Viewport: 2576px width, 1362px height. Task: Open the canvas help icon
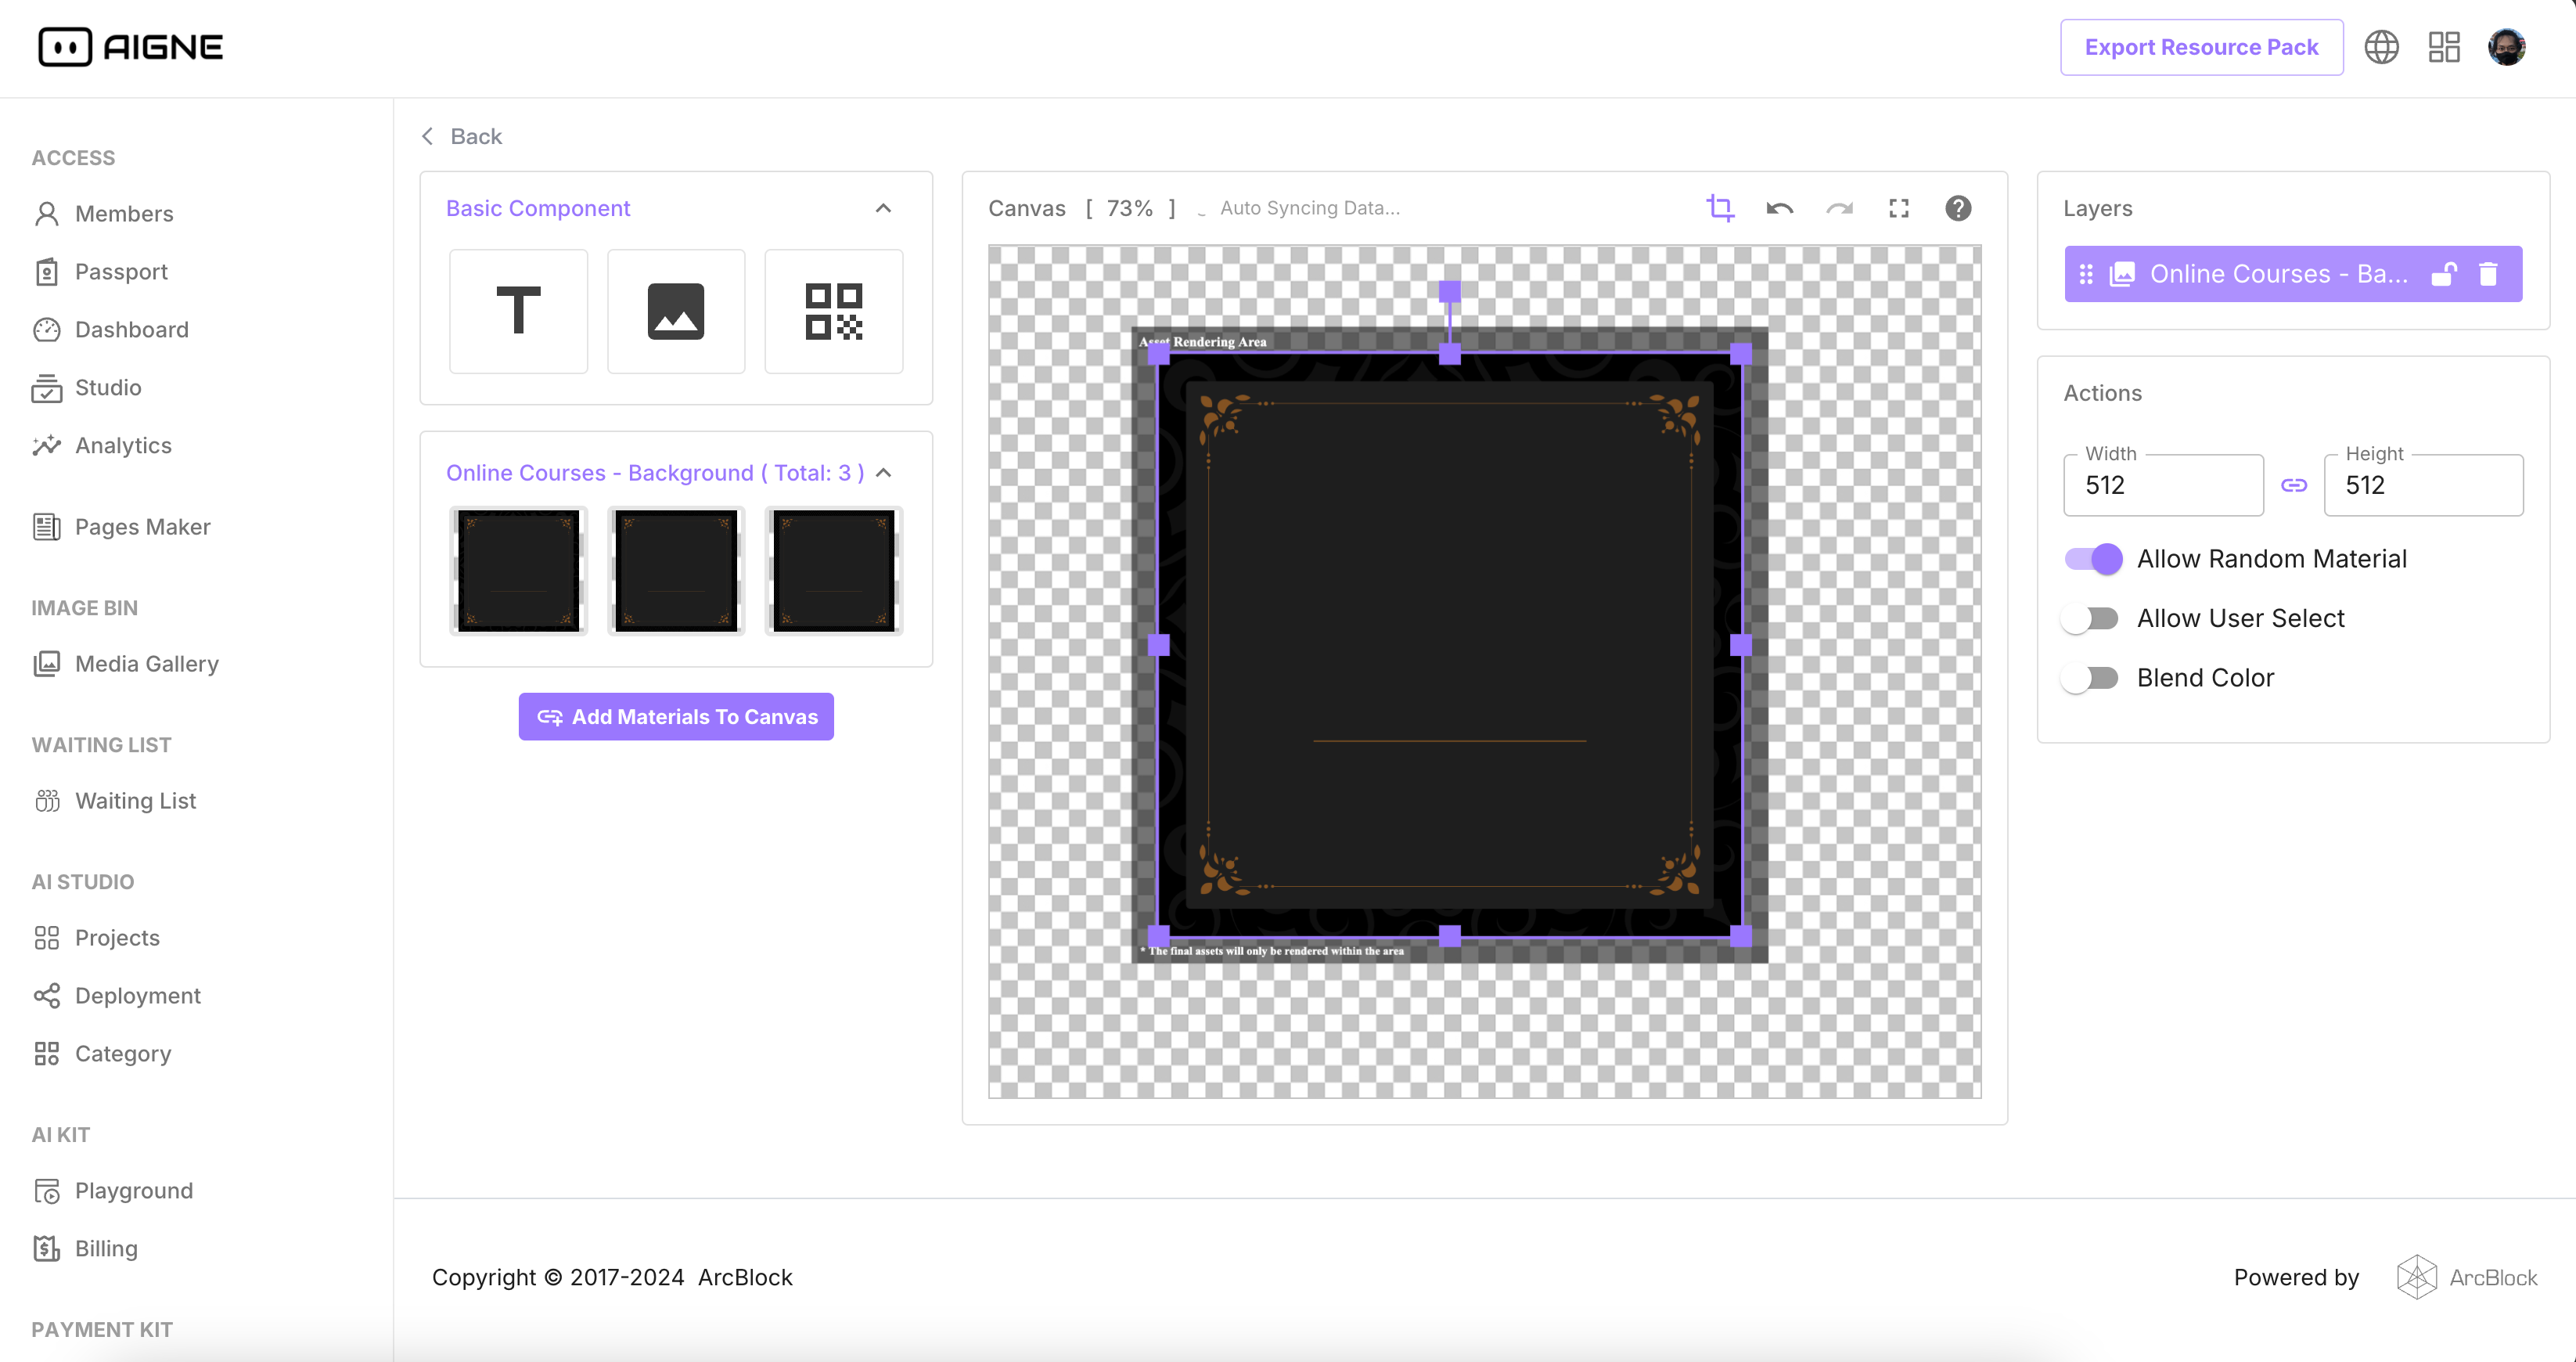point(1958,208)
